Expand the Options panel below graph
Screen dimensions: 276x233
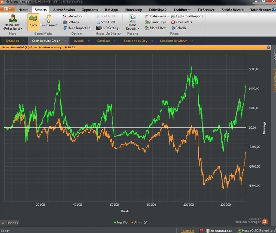click(10, 223)
